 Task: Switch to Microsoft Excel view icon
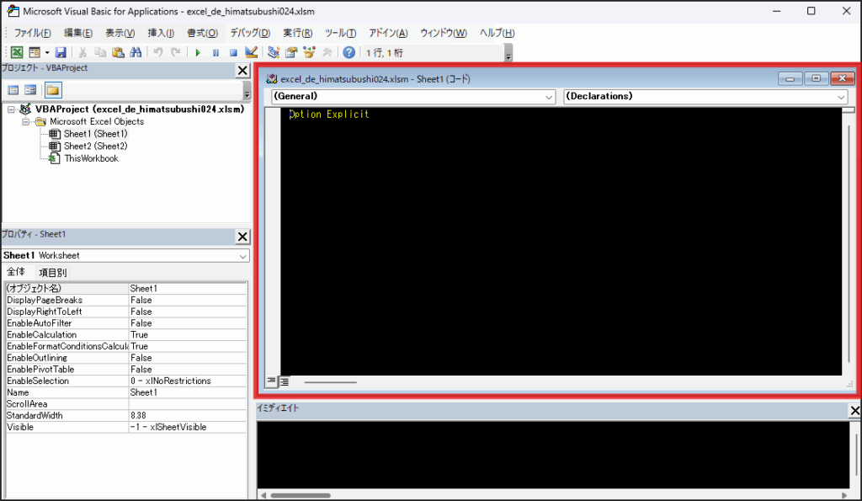click(17, 52)
